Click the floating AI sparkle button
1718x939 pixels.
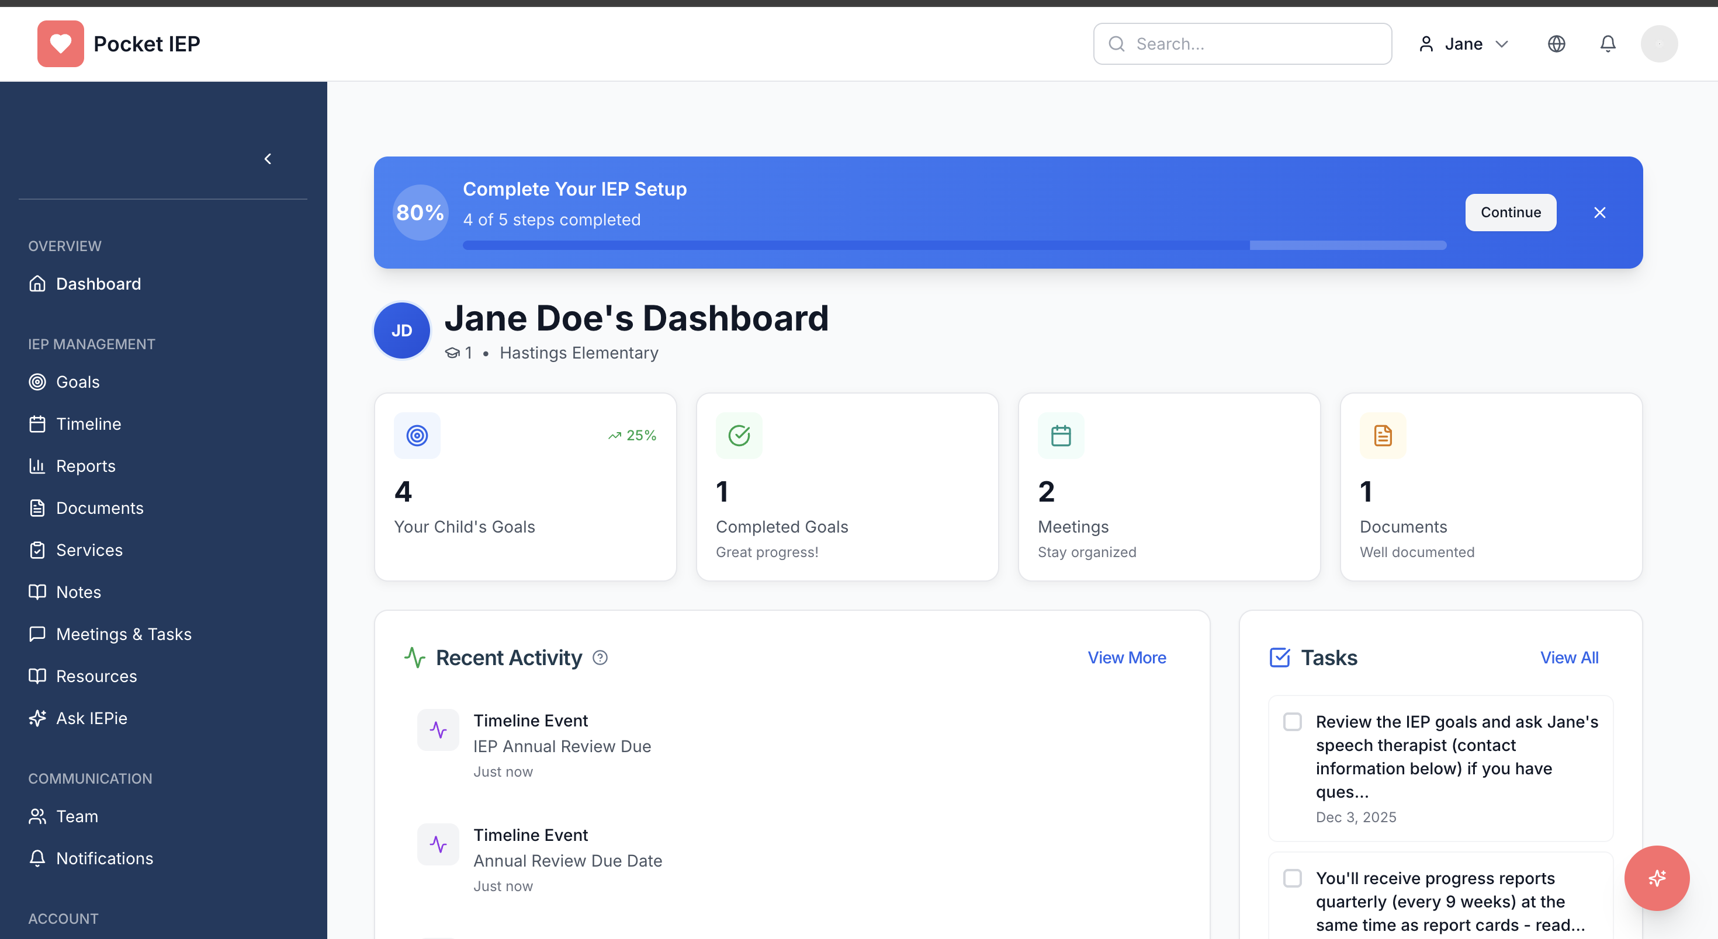coord(1656,878)
